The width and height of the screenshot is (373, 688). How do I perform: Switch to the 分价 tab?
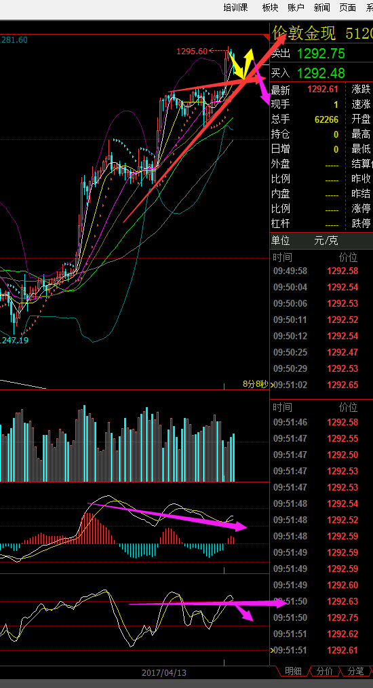point(324,671)
